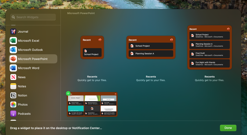Click the PowerPoint logo on the two-file widget
The height and width of the screenshot is (135, 247).
pyautogui.click(x=171, y=40)
